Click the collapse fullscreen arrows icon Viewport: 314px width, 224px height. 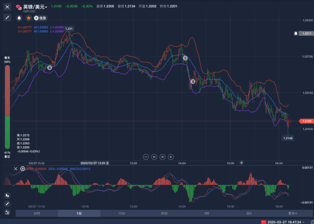point(7,18)
